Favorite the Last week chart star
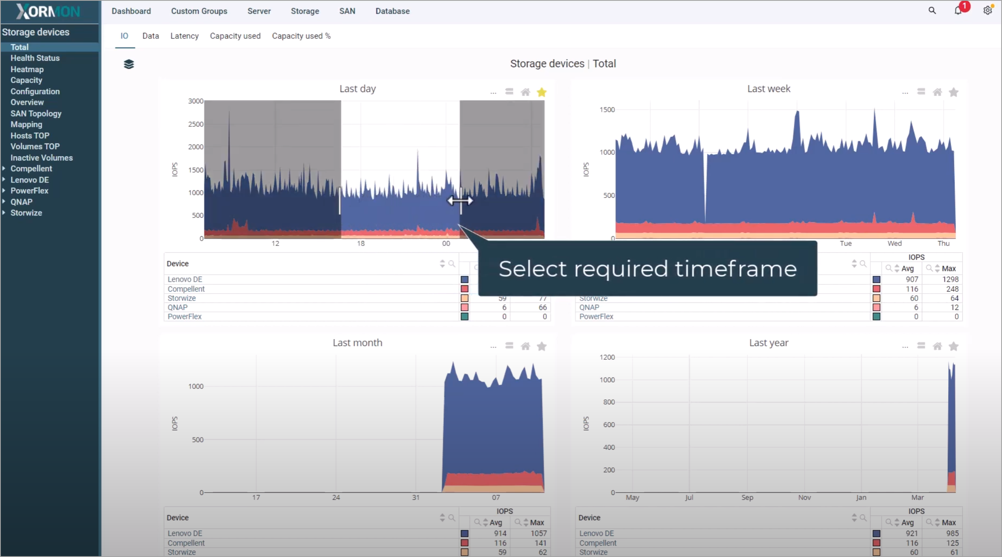This screenshot has width=1002, height=557. coord(953,92)
